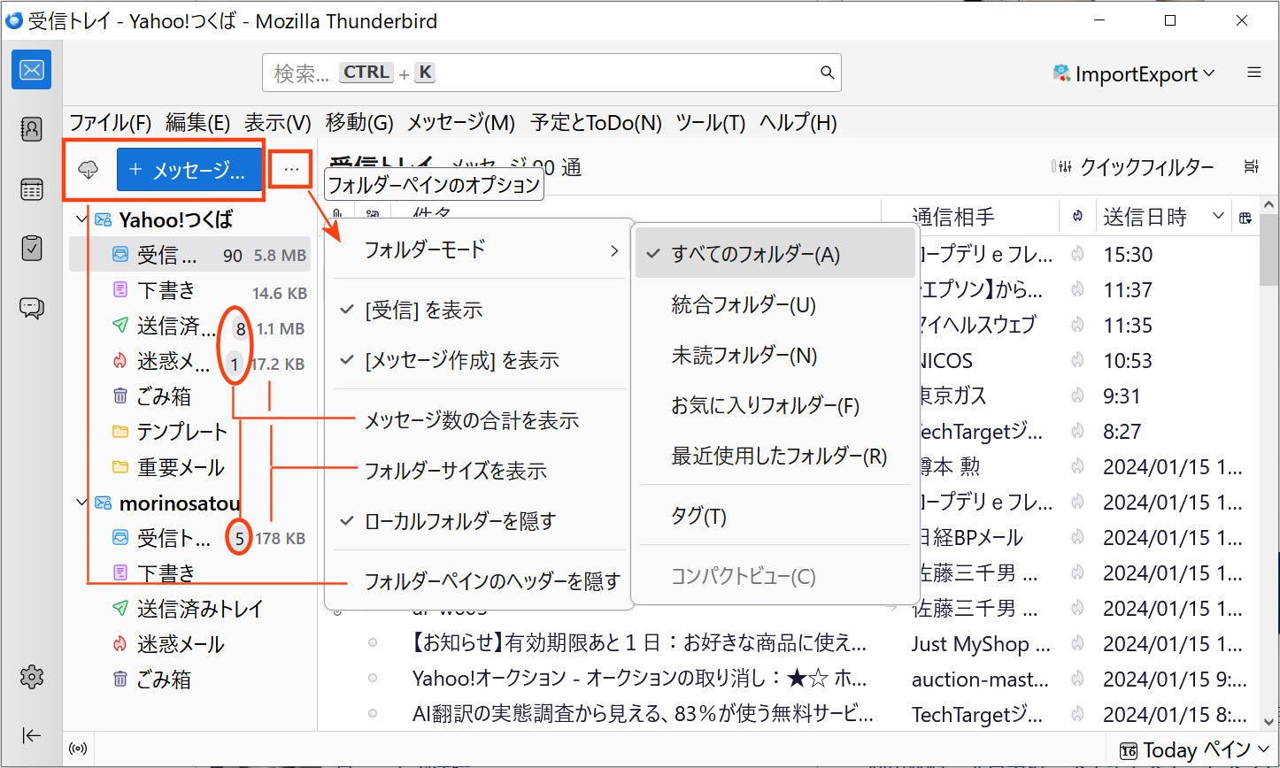This screenshot has width=1280, height=768.
Task: Open the ツール(T) menu
Action: (710, 123)
